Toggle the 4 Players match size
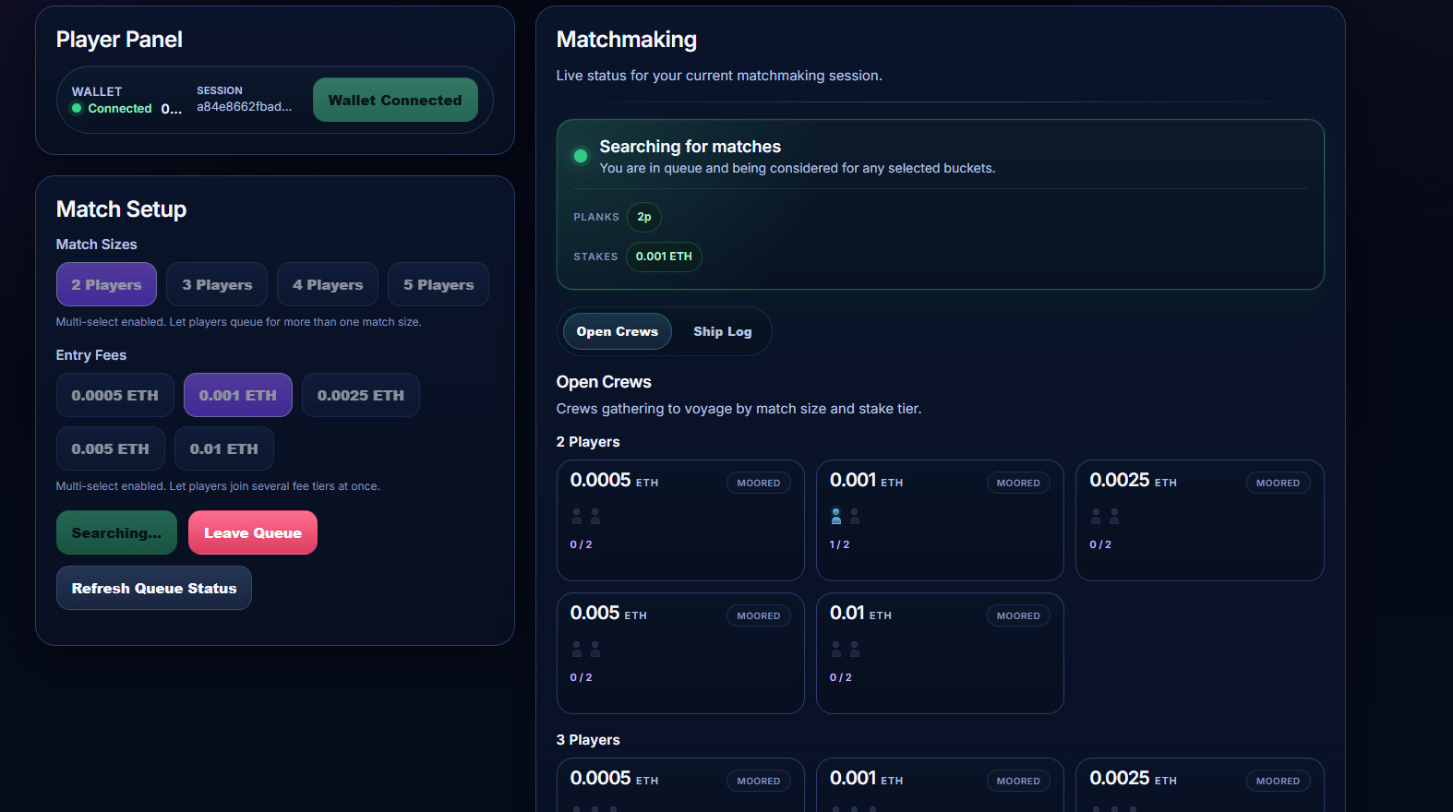The width and height of the screenshot is (1453, 812). click(328, 284)
